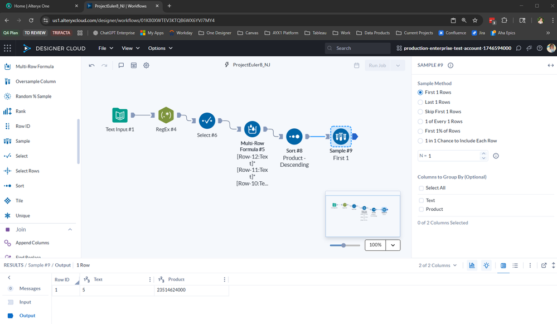Select the Select #6 node on canvas

(207, 121)
